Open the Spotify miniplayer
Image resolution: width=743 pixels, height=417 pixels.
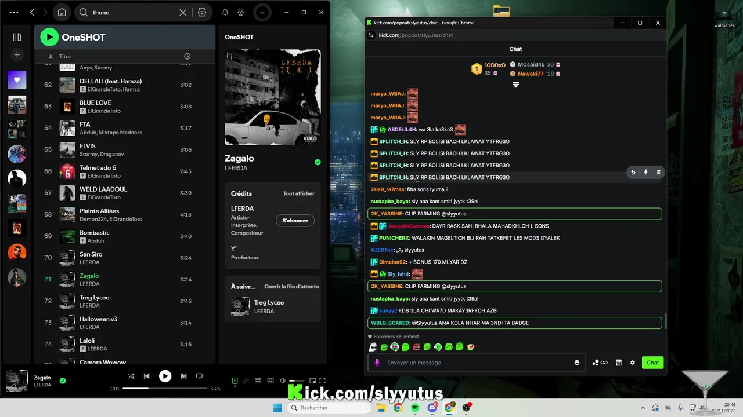point(312,381)
